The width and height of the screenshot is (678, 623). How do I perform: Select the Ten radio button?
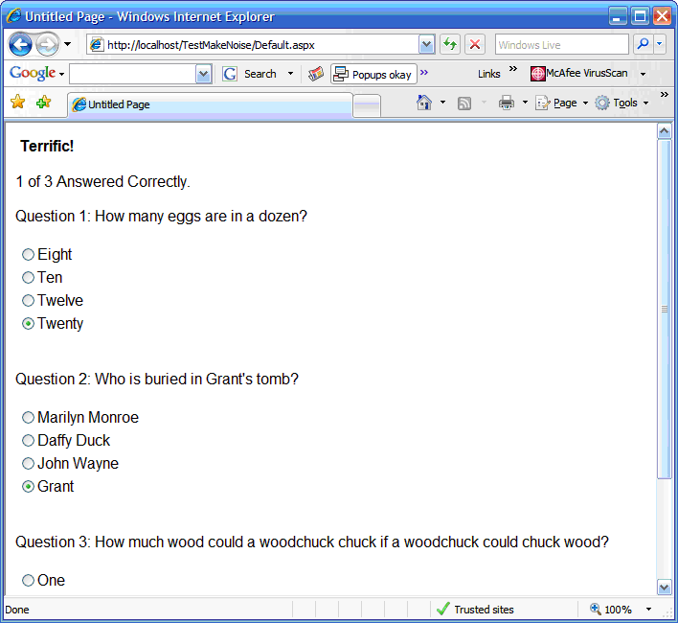click(28, 277)
